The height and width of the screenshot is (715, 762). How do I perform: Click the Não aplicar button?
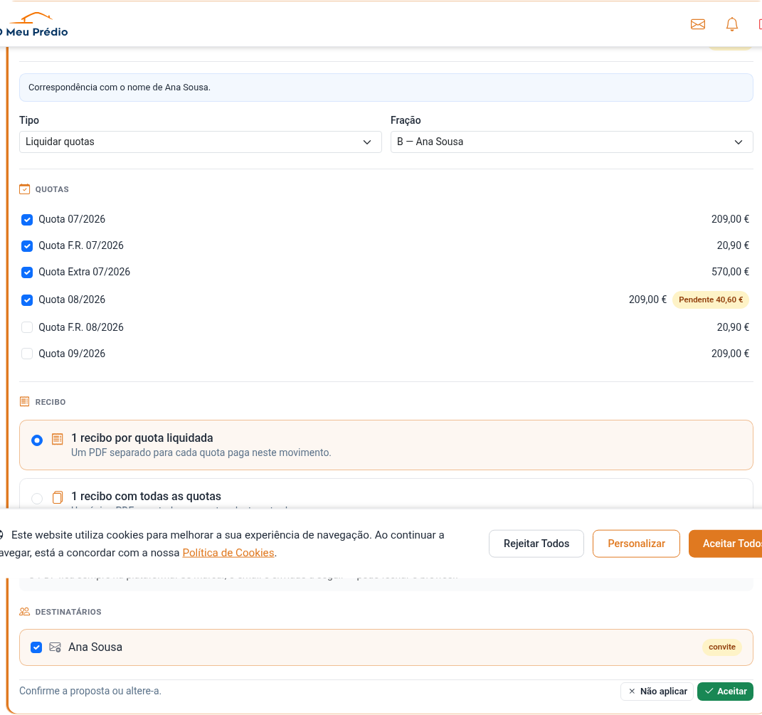(x=657, y=692)
